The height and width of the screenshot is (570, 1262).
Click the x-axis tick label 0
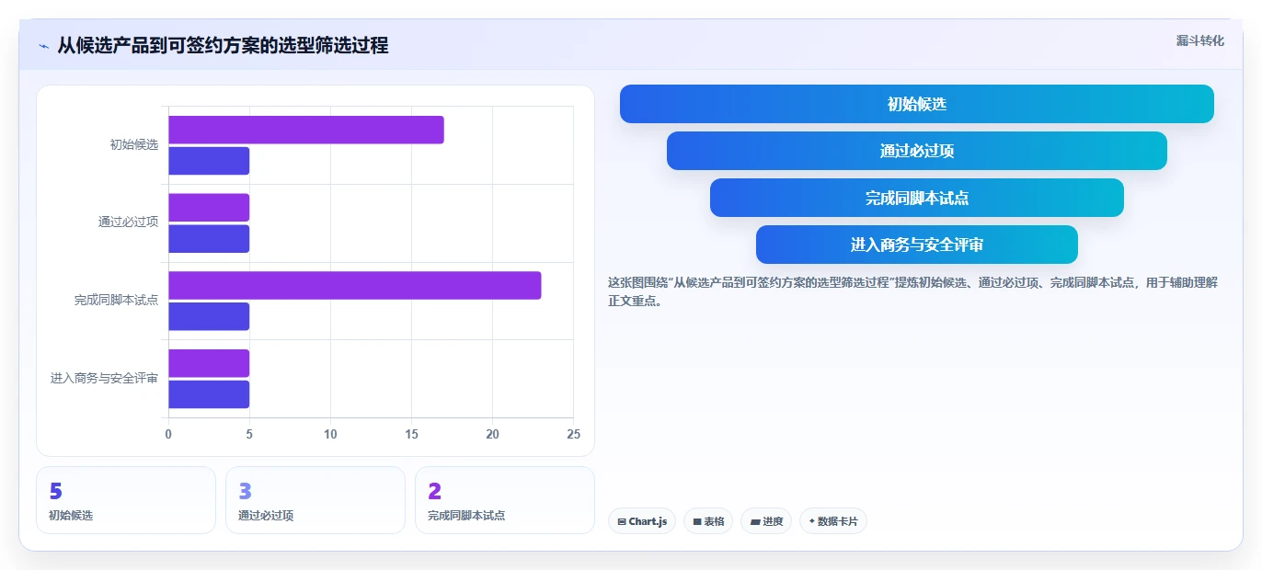(168, 434)
